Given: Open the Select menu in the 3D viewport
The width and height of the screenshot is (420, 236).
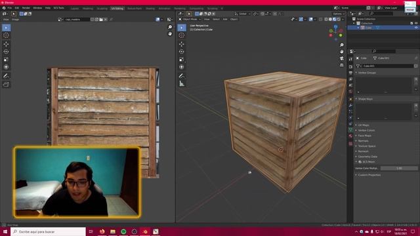Looking at the screenshot, I should click(x=216, y=19).
